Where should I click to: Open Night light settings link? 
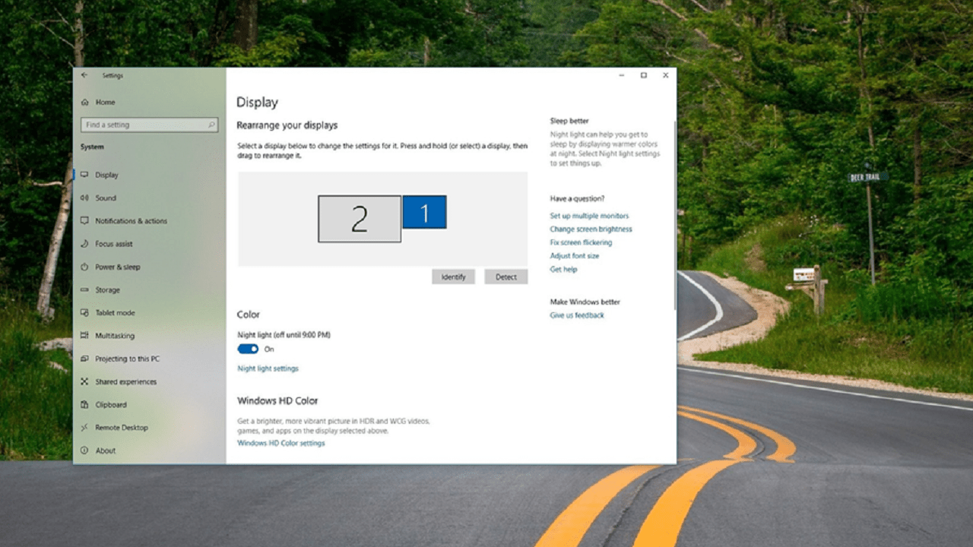click(x=268, y=368)
